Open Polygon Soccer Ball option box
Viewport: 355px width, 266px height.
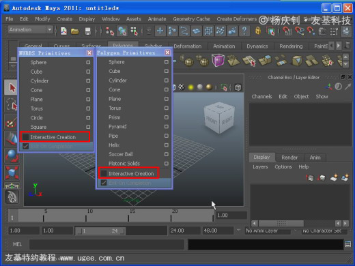pyautogui.click(x=167, y=154)
